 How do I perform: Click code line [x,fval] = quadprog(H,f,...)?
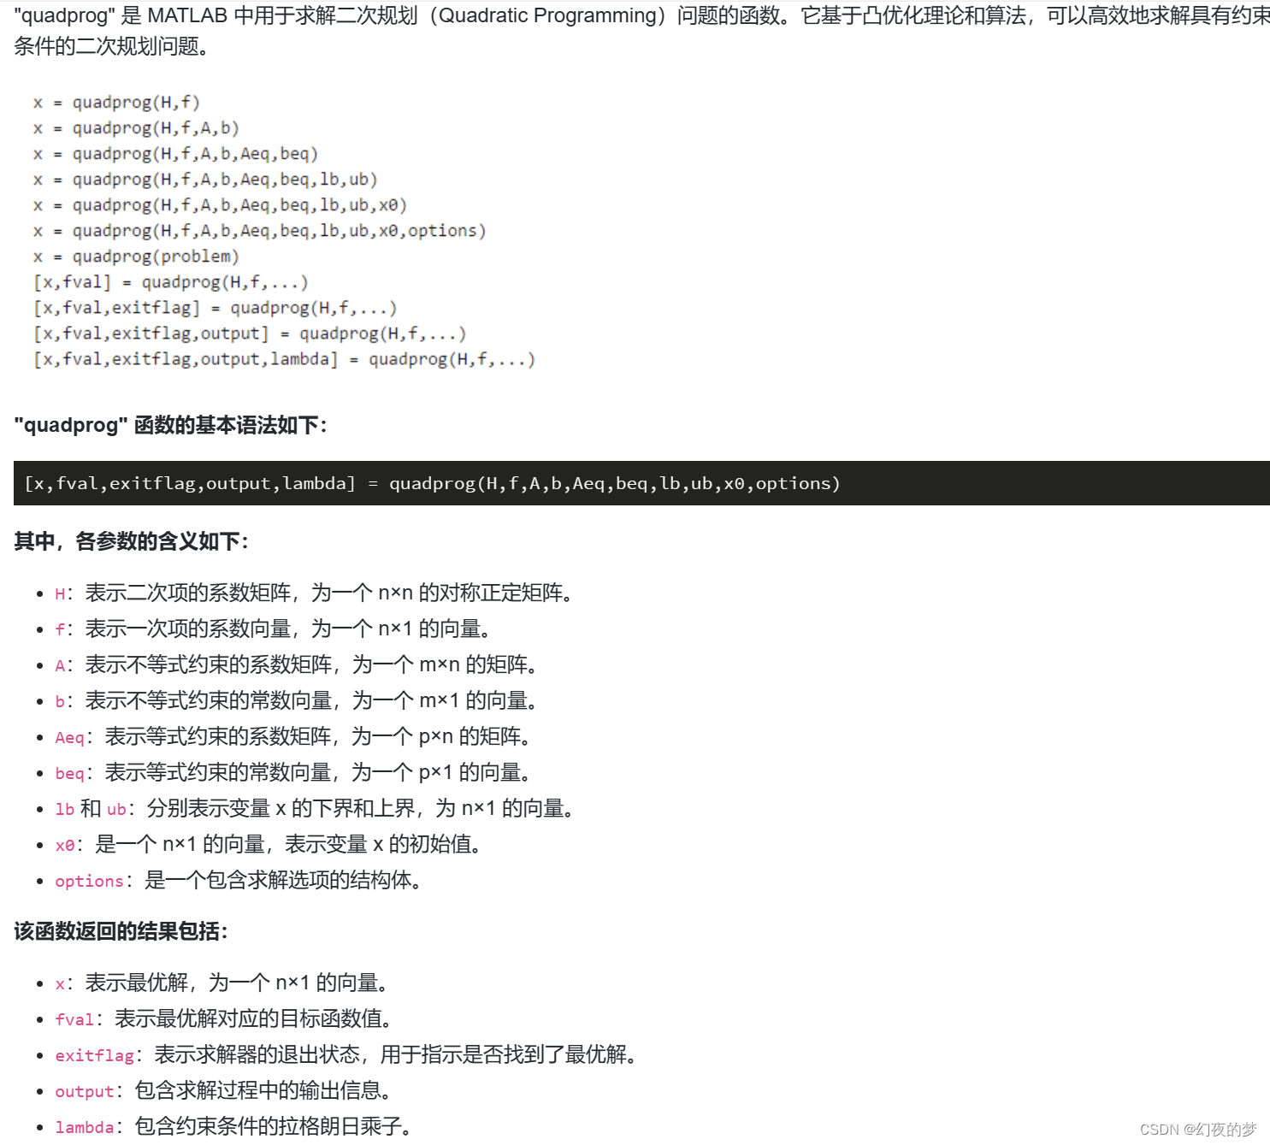(171, 282)
